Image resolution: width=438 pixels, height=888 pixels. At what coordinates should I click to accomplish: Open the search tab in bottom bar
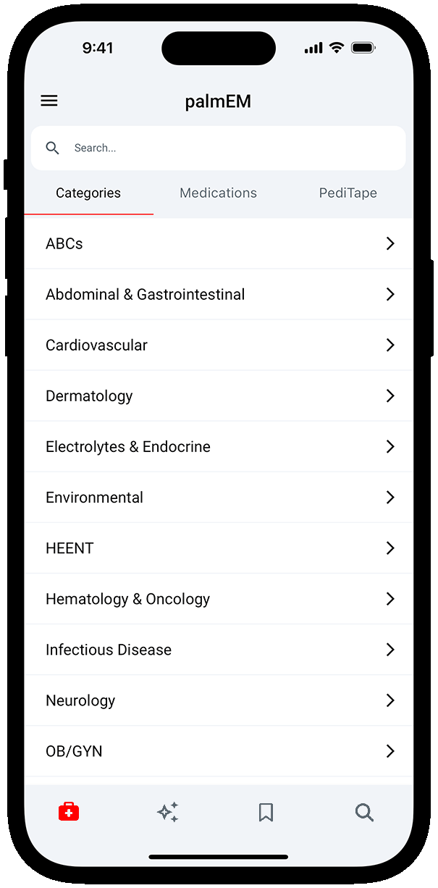(x=364, y=812)
